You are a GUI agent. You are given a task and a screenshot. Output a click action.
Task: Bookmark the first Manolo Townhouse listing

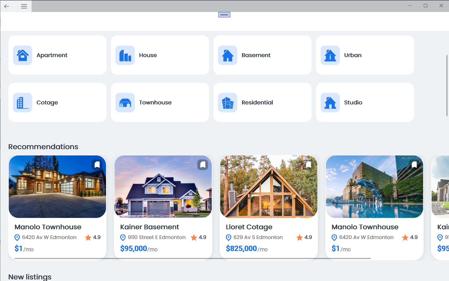pos(97,165)
